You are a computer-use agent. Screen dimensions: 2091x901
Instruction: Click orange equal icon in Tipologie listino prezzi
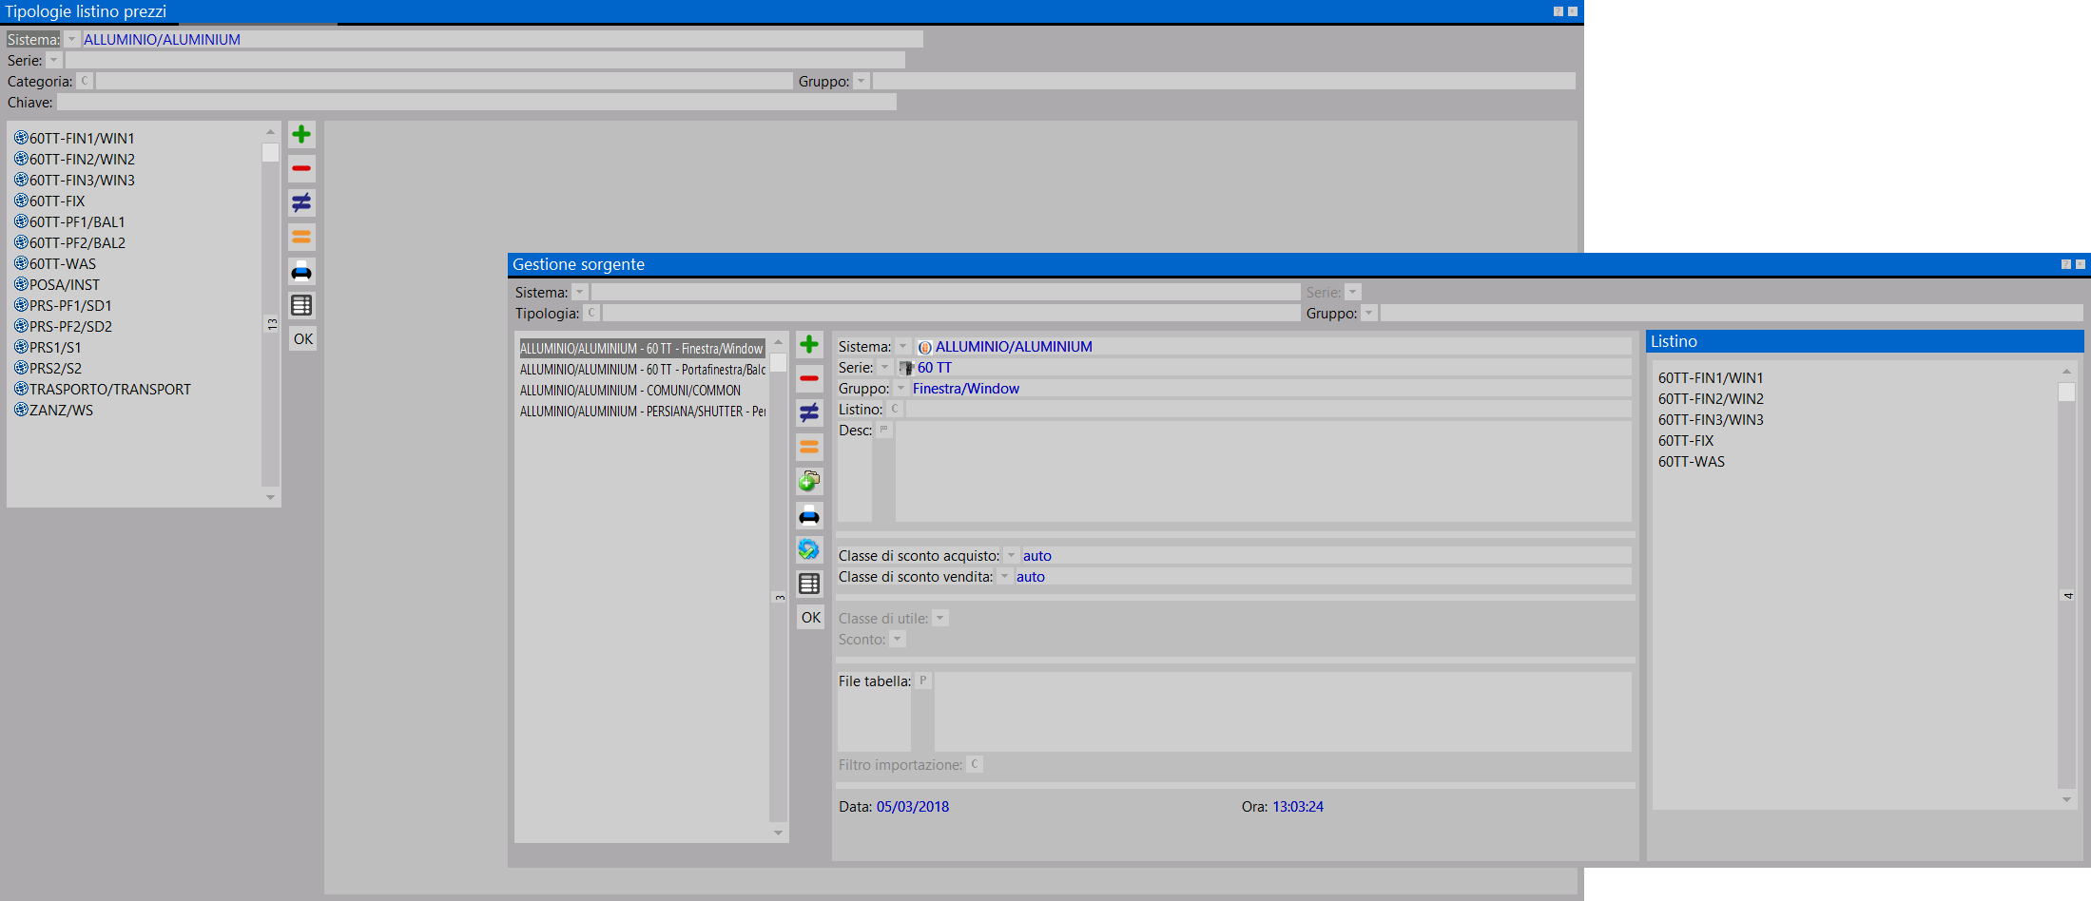click(x=301, y=237)
